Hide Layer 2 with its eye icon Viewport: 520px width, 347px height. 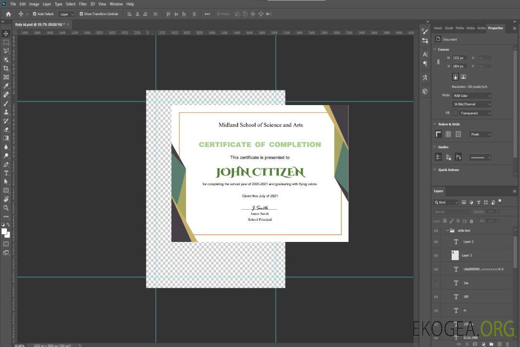(x=436, y=242)
